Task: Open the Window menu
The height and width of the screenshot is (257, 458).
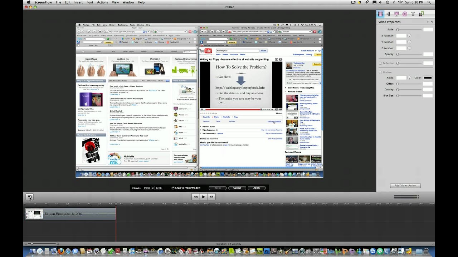Action: (128, 2)
